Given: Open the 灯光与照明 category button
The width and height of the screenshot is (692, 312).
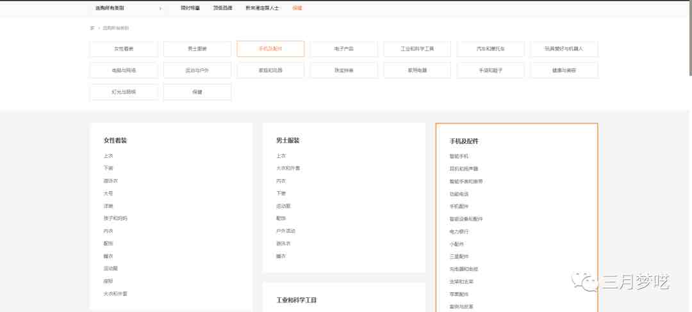Looking at the screenshot, I should click(124, 92).
